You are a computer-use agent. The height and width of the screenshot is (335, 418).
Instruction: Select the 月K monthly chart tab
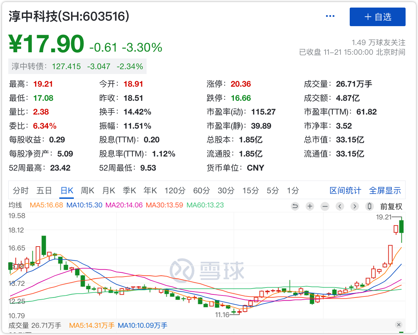coord(108,191)
